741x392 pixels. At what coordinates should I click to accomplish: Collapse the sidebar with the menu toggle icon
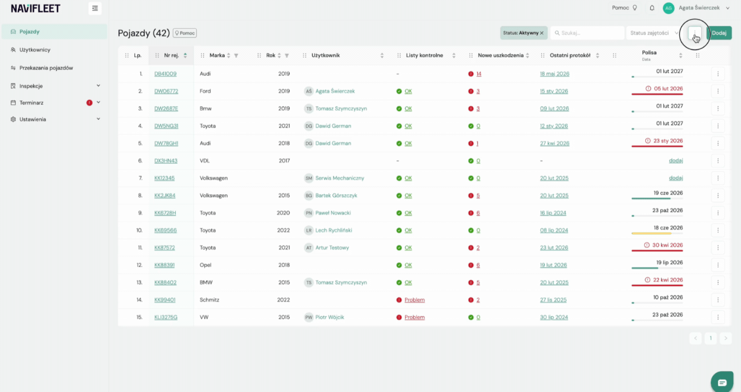pos(95,8)
